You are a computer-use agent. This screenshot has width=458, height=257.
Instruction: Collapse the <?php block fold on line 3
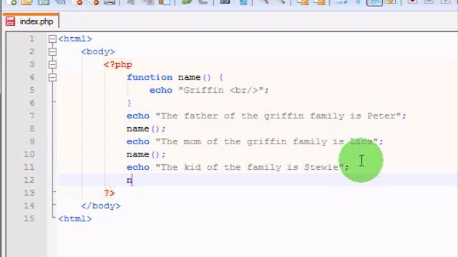coord(52,64)
